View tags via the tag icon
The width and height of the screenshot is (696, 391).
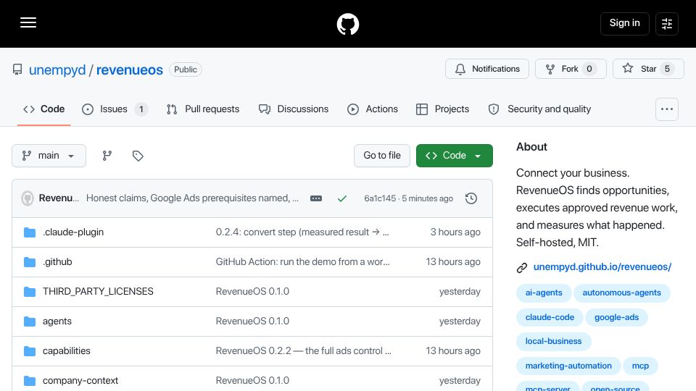[138, 156]
